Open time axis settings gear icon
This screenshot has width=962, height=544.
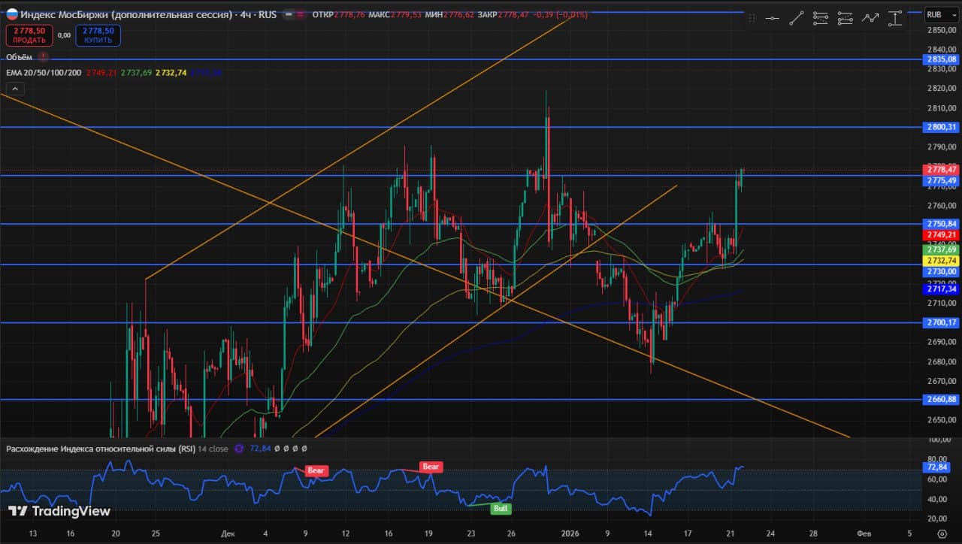tap(942, 534)
